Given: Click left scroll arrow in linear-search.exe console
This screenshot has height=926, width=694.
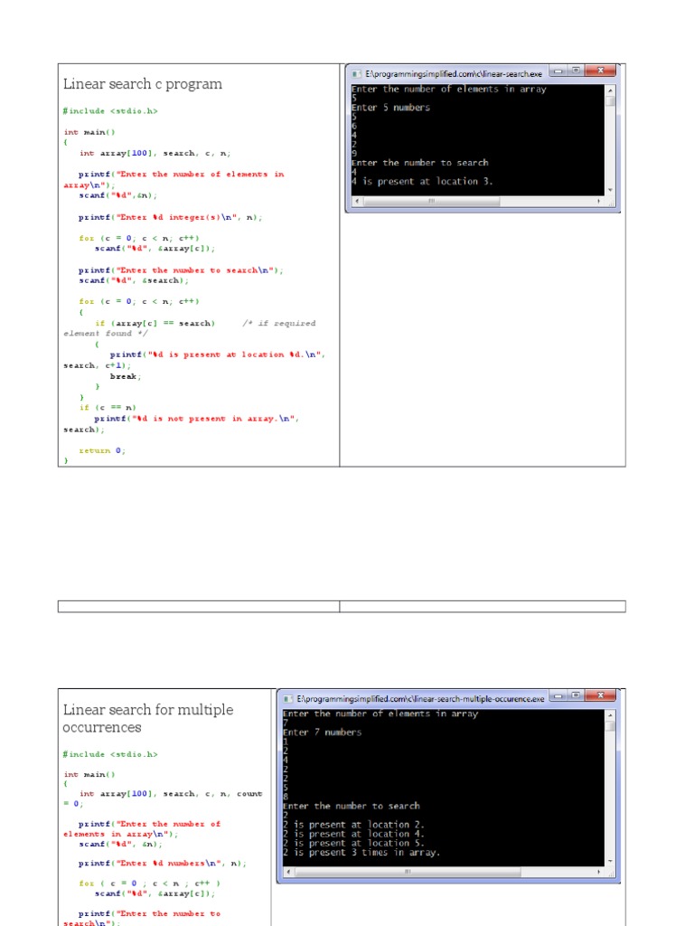Looking at the screenshot, I should tap(356, 202).
